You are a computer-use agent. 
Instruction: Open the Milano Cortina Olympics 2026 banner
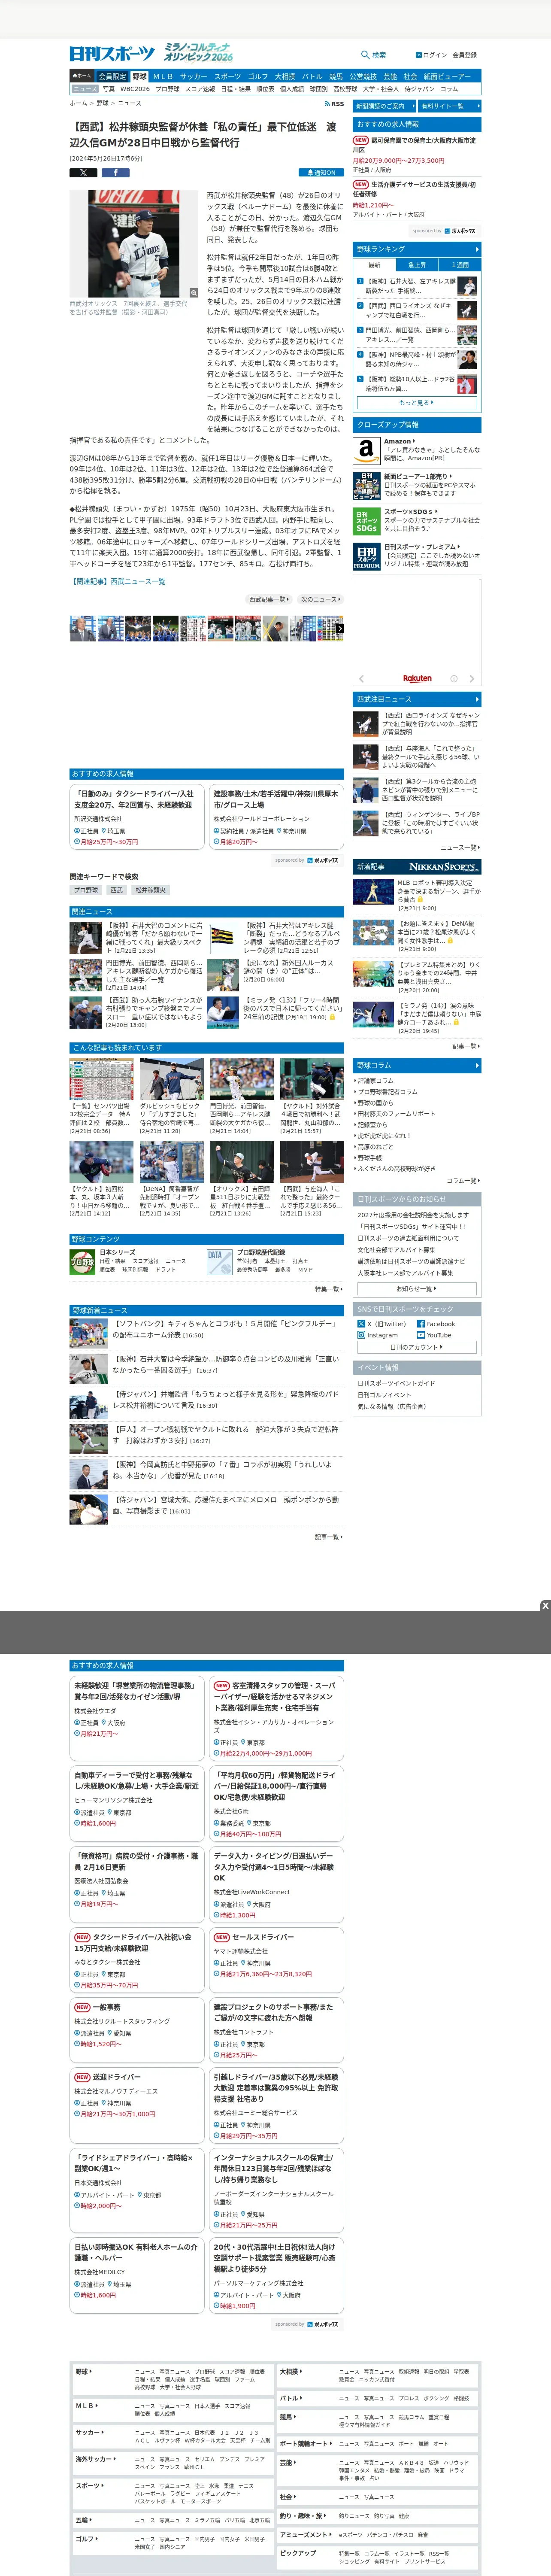pos(198,53)
